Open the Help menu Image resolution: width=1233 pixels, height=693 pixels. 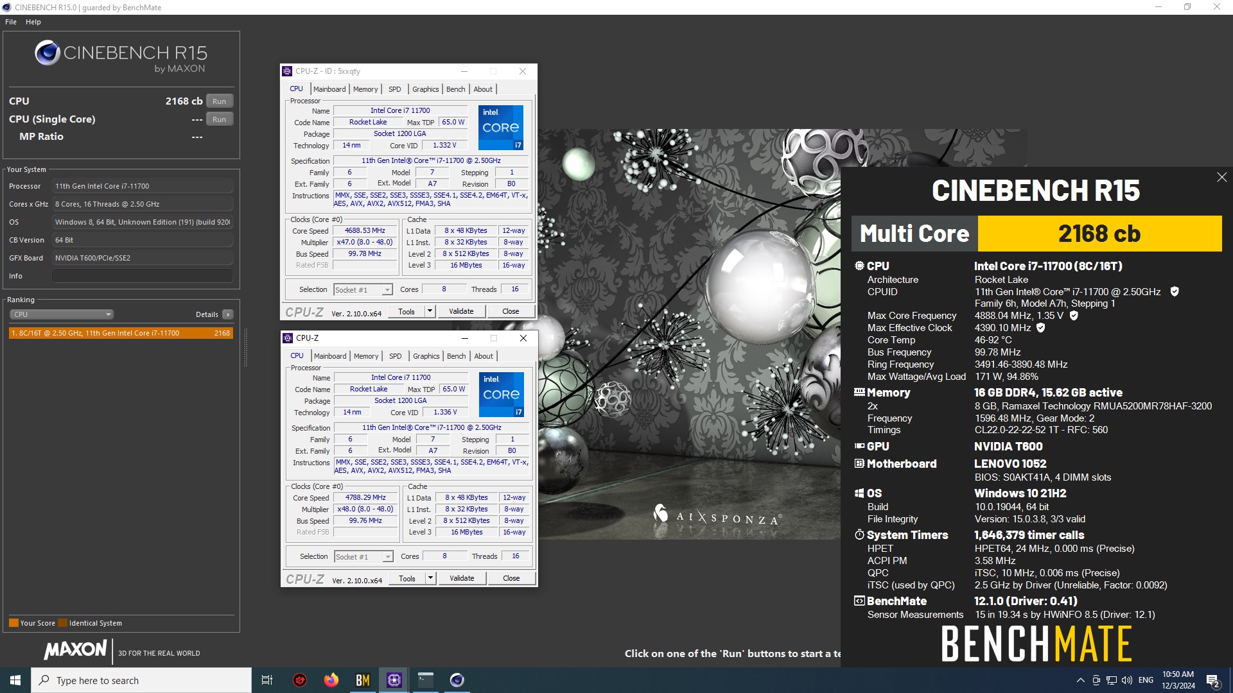point(33,22)
